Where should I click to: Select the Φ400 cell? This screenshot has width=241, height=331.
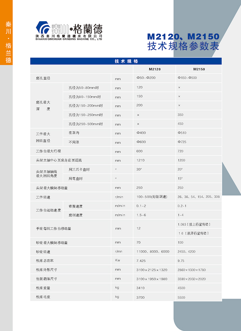[141, 133]
